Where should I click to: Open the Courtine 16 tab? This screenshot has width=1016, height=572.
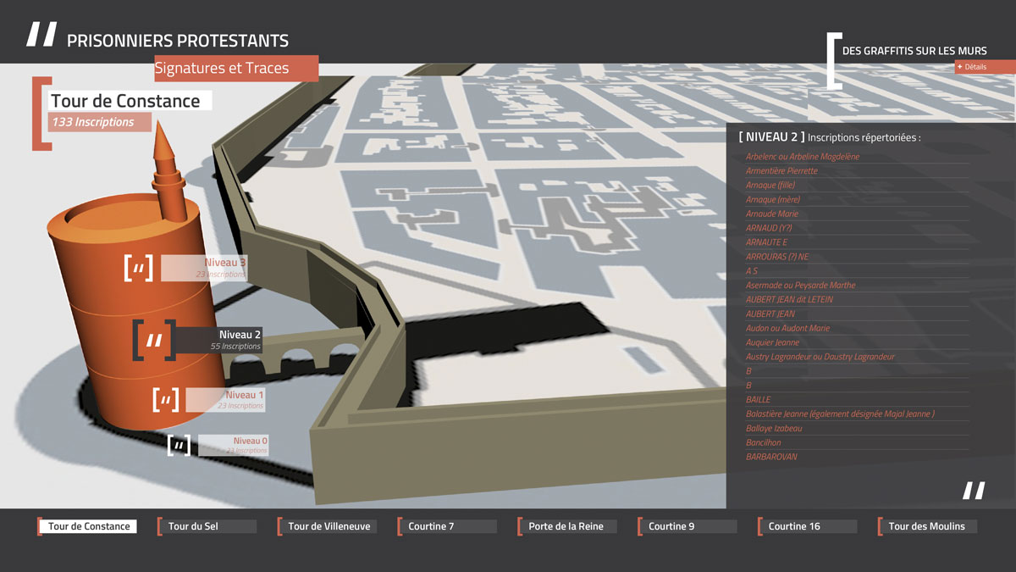(807, 526)
